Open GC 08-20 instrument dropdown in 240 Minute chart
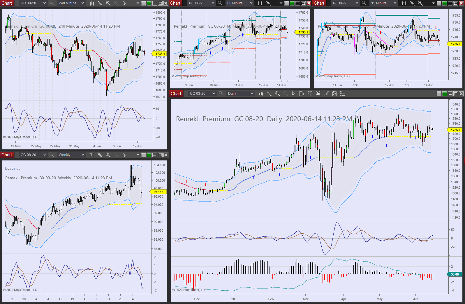The image size is (465, 304). point(33,3)
